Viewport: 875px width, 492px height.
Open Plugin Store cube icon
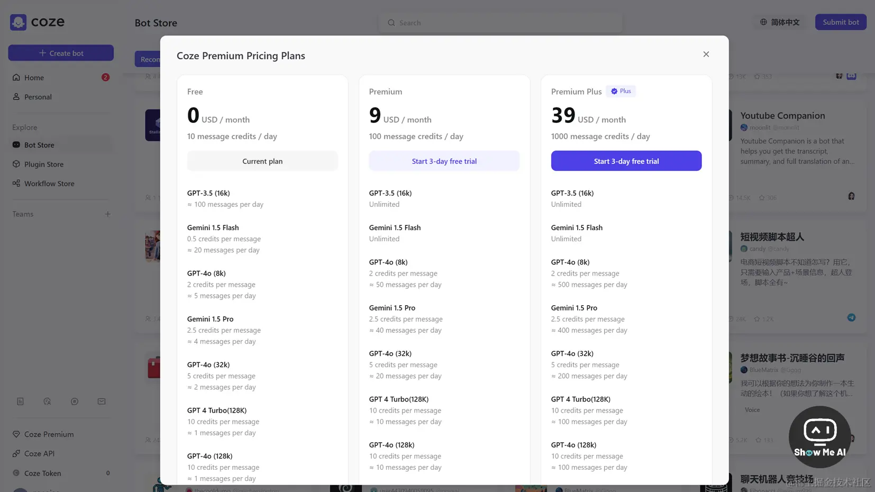pos(16,165)
